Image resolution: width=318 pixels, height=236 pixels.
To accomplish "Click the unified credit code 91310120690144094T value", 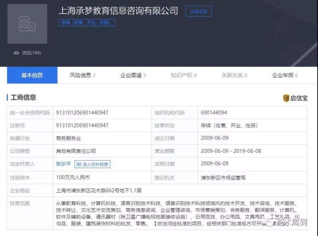I will (83, 113).
